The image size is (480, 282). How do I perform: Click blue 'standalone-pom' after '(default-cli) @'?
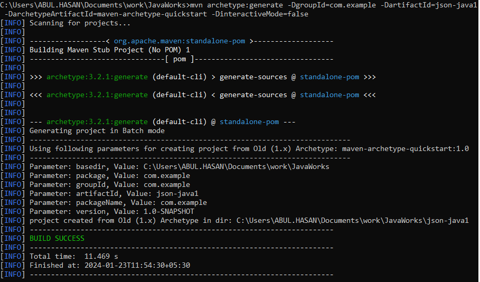click(249, 122)
